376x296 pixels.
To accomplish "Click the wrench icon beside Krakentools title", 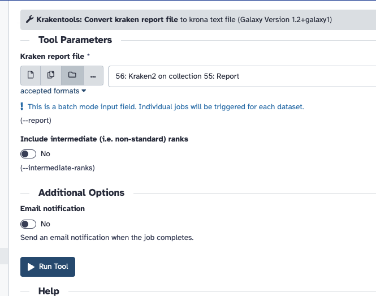I will (x=30, y=20).
